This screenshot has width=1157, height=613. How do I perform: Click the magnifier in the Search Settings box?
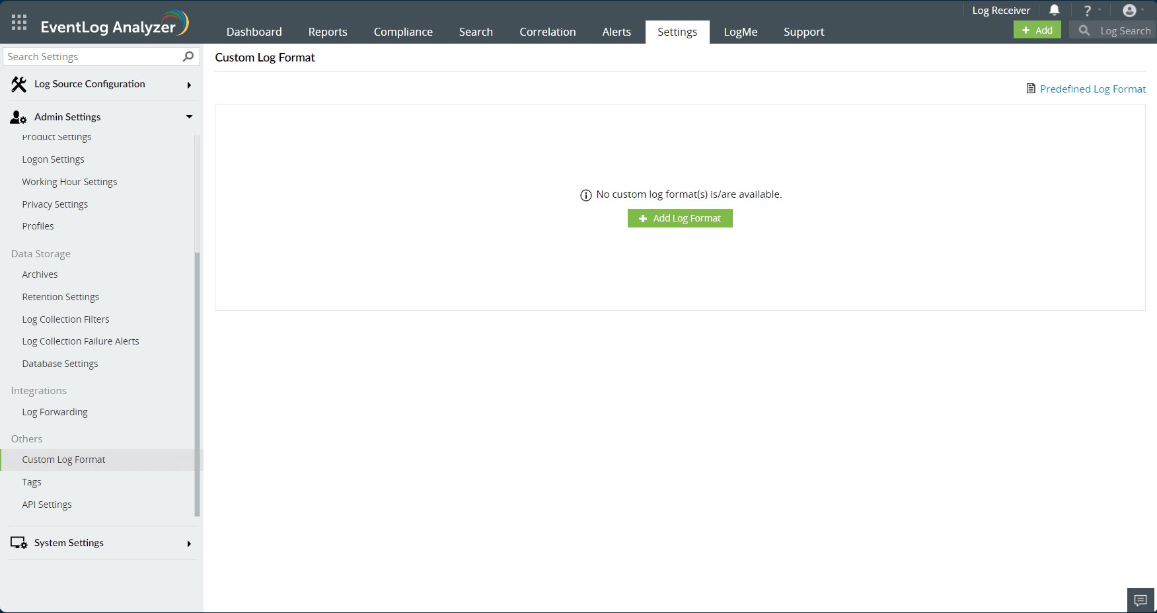(188, 56)
